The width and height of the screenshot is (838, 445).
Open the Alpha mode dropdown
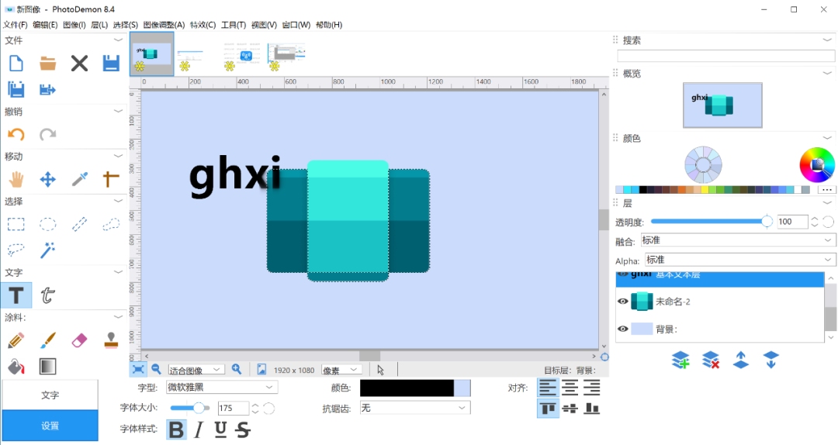point(739,260)
